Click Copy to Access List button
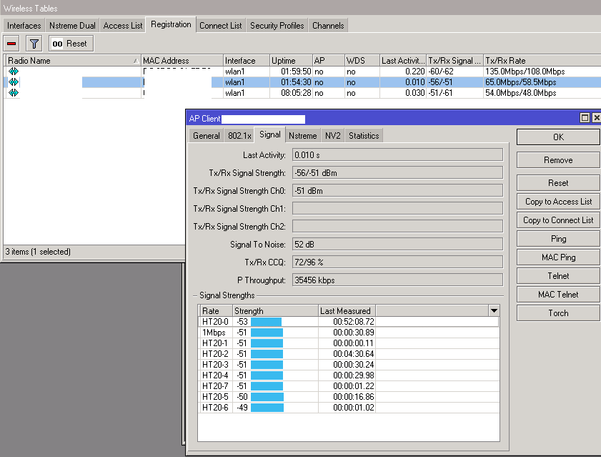This screenshot has width=601, height=457. coord(558,202)
